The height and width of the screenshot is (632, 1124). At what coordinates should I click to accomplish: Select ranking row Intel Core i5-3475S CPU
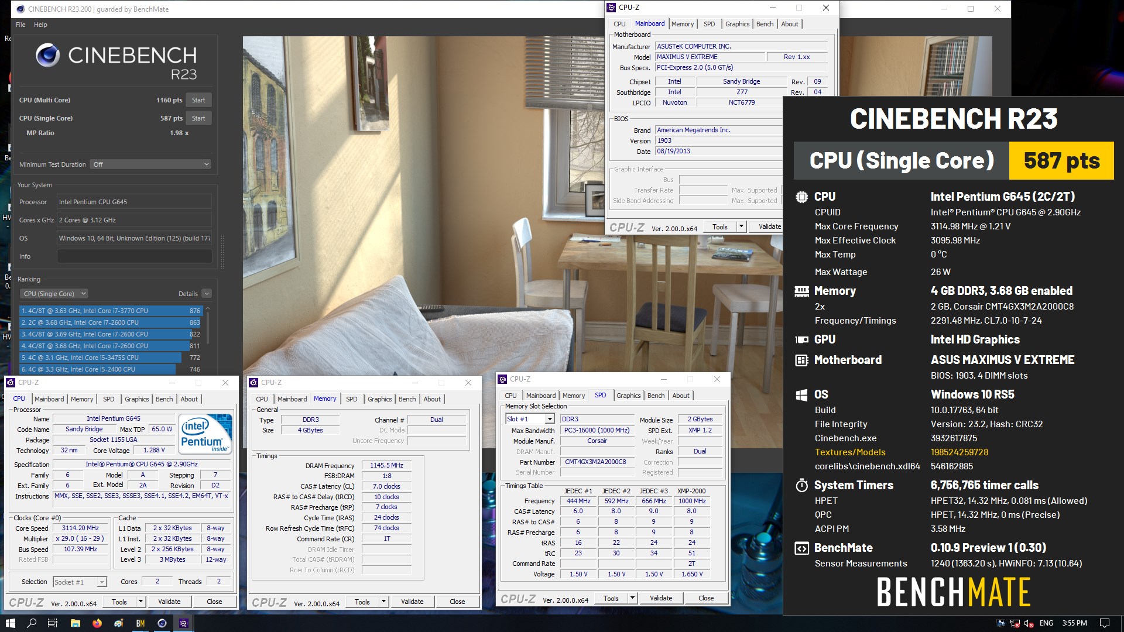111,358
